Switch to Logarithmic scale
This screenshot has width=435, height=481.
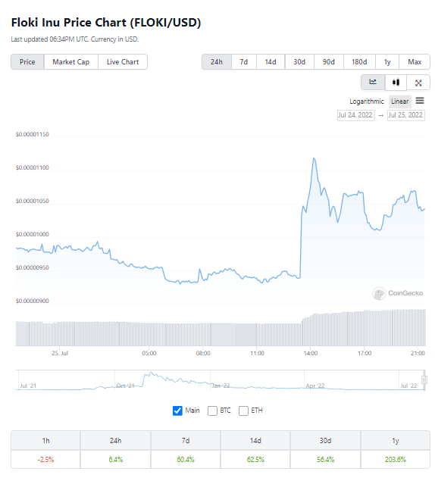(x=367, y=102)
